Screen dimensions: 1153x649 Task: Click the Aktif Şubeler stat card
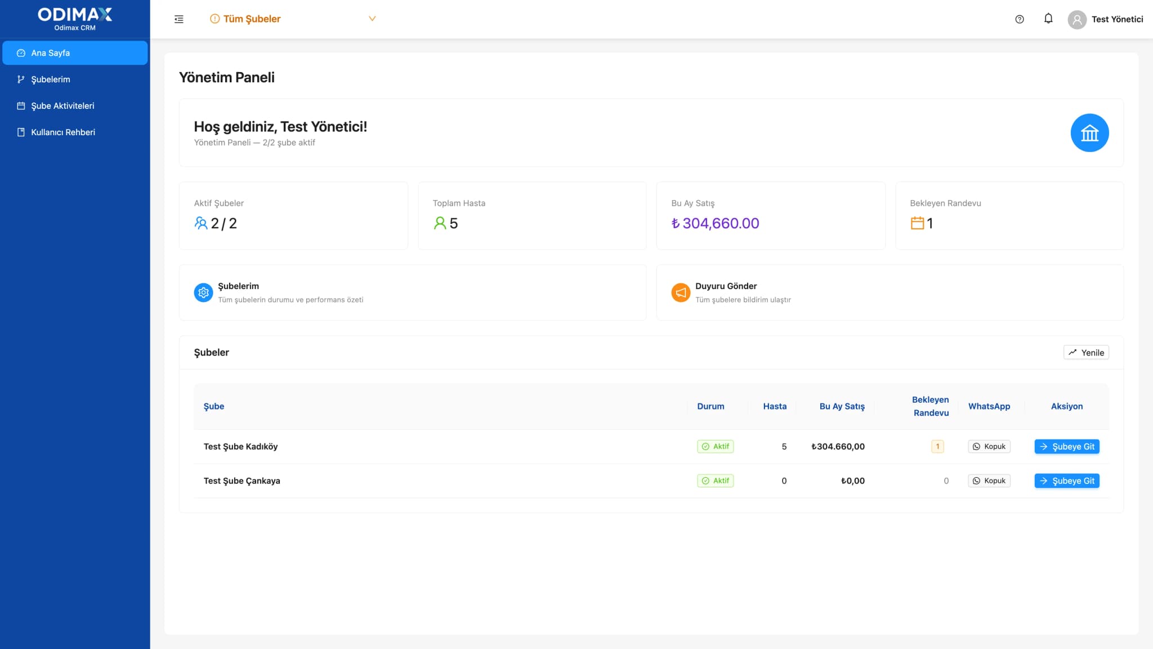[293, 216]
